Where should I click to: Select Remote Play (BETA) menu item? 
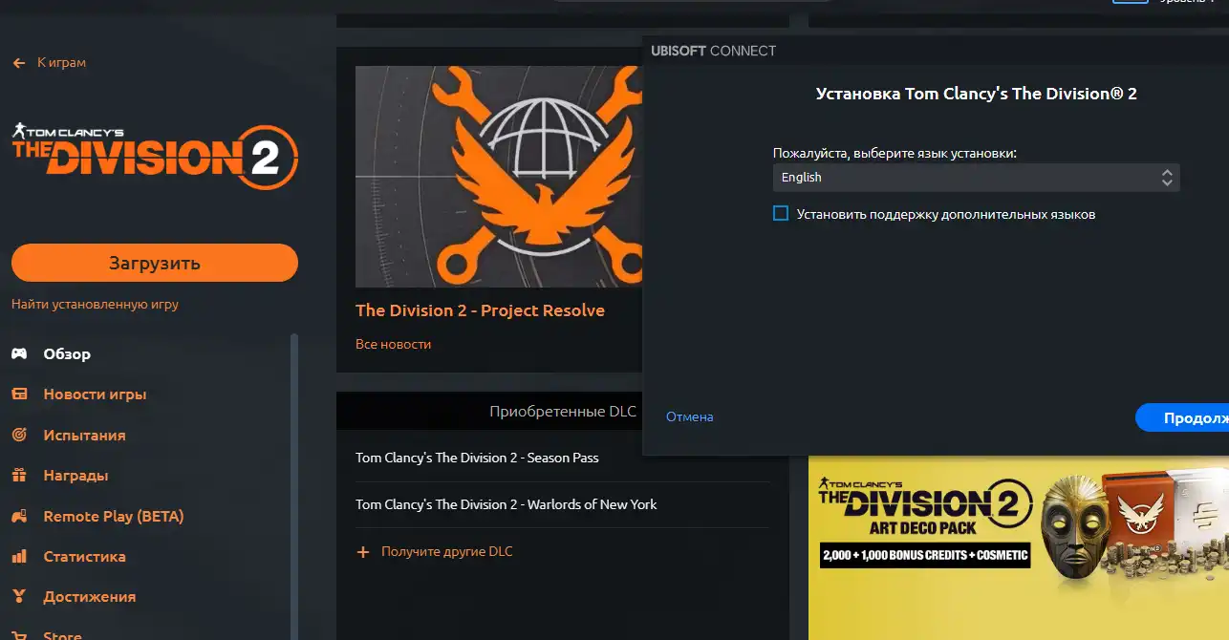tap(114, 516)
